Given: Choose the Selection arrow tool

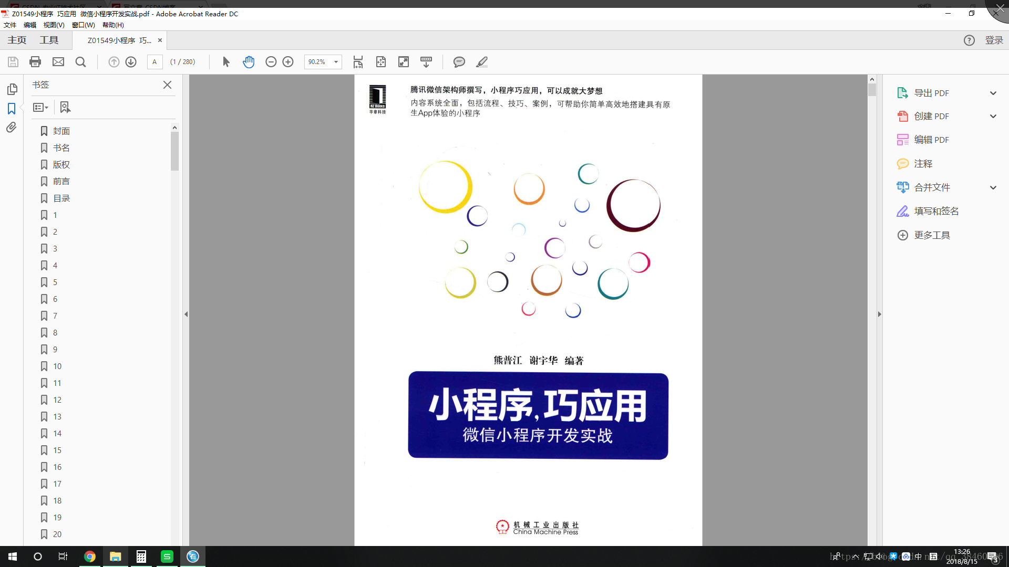Looking at the screenshot, I should tap(226, 62).
